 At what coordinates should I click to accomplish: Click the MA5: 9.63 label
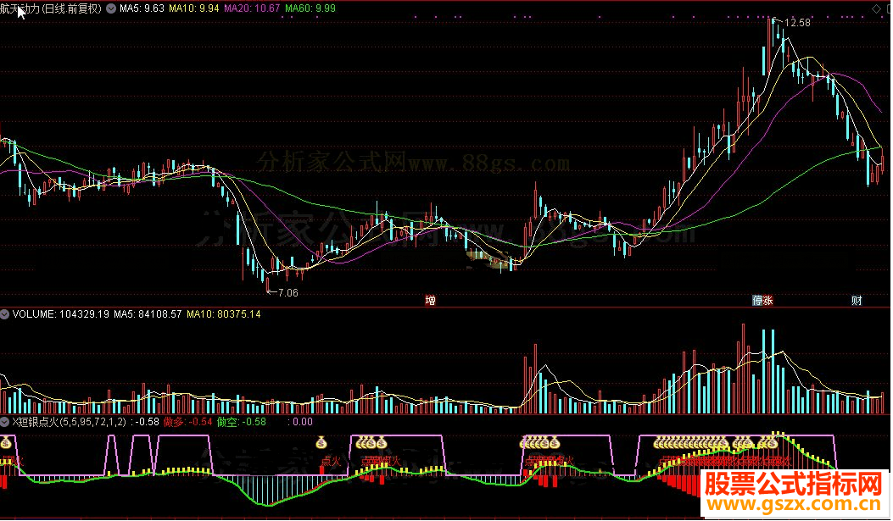(142, 8)
